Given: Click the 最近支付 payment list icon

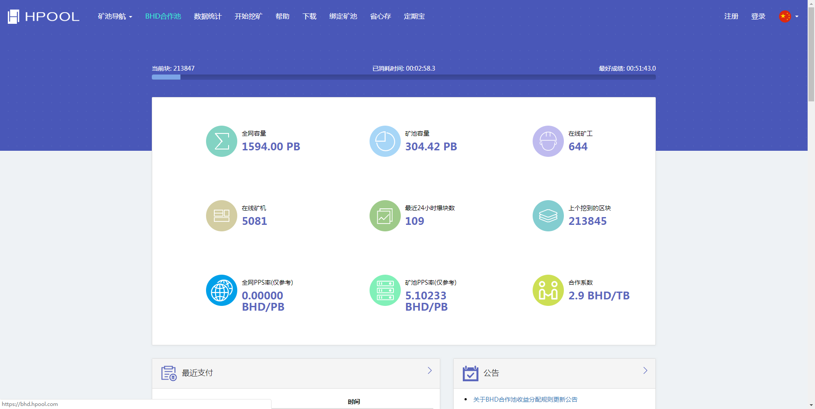Looking at the screenshot, I should [169, 373].
